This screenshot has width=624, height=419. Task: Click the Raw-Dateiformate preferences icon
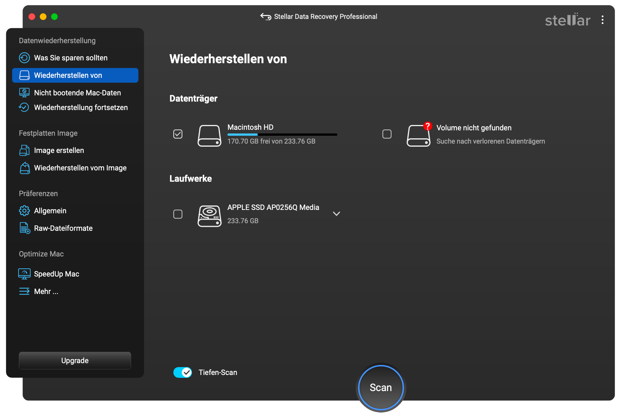pyautogui.click(x=24, y=228)
